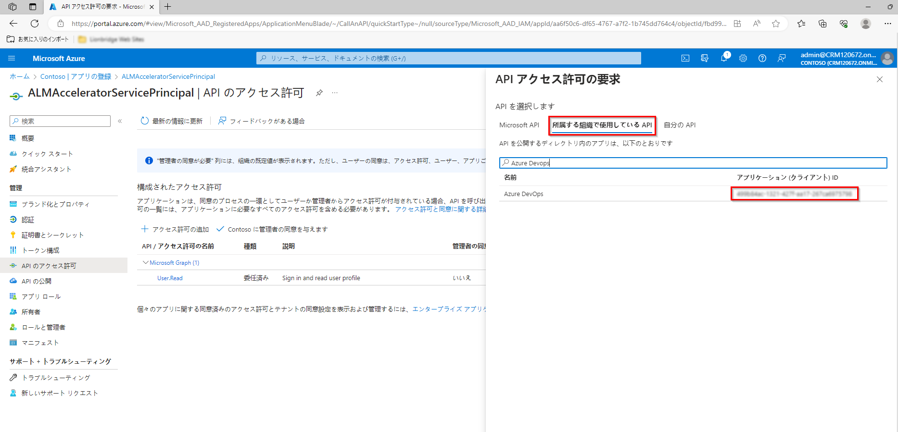Open browser favorites list icon

pyautogui.click(x=801, y=24)
